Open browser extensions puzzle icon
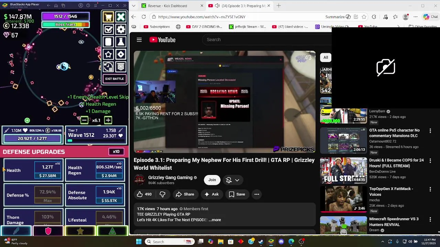Viewport: 440px width, 247px height. point(374,17)
